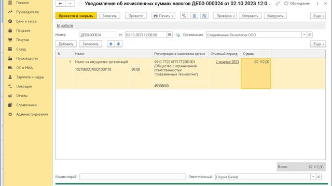
Task: Add document to favorites with star icon
Action: (80, 4)
